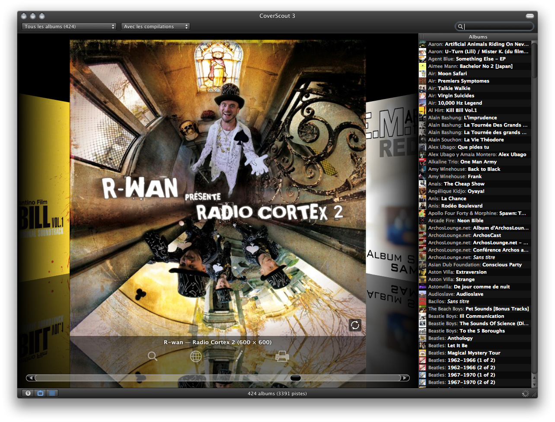Select 'Amy Winehouse: Back to Black' row
Screen dimensions: 555x422
(x=475, y=169)
